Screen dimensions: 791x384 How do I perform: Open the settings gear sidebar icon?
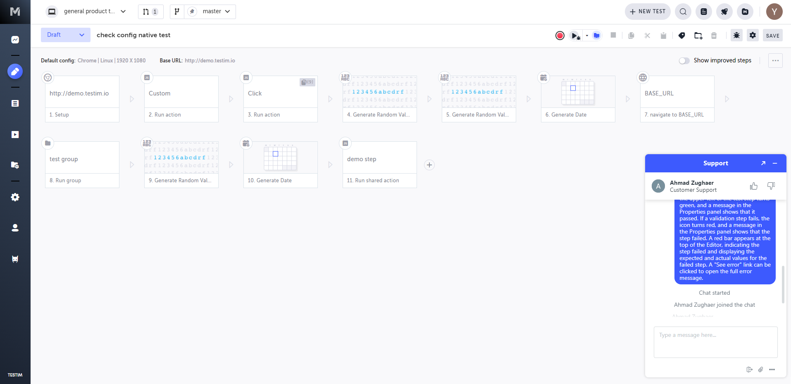pyautogui.click(x=15, y=197)
